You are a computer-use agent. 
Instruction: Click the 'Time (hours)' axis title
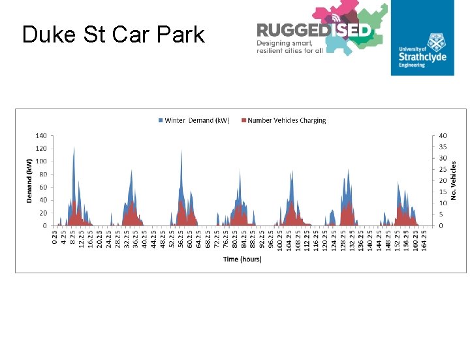point(242,259)
